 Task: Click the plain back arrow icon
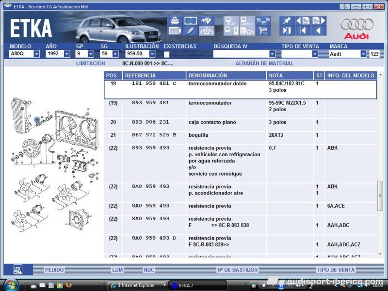319,31
